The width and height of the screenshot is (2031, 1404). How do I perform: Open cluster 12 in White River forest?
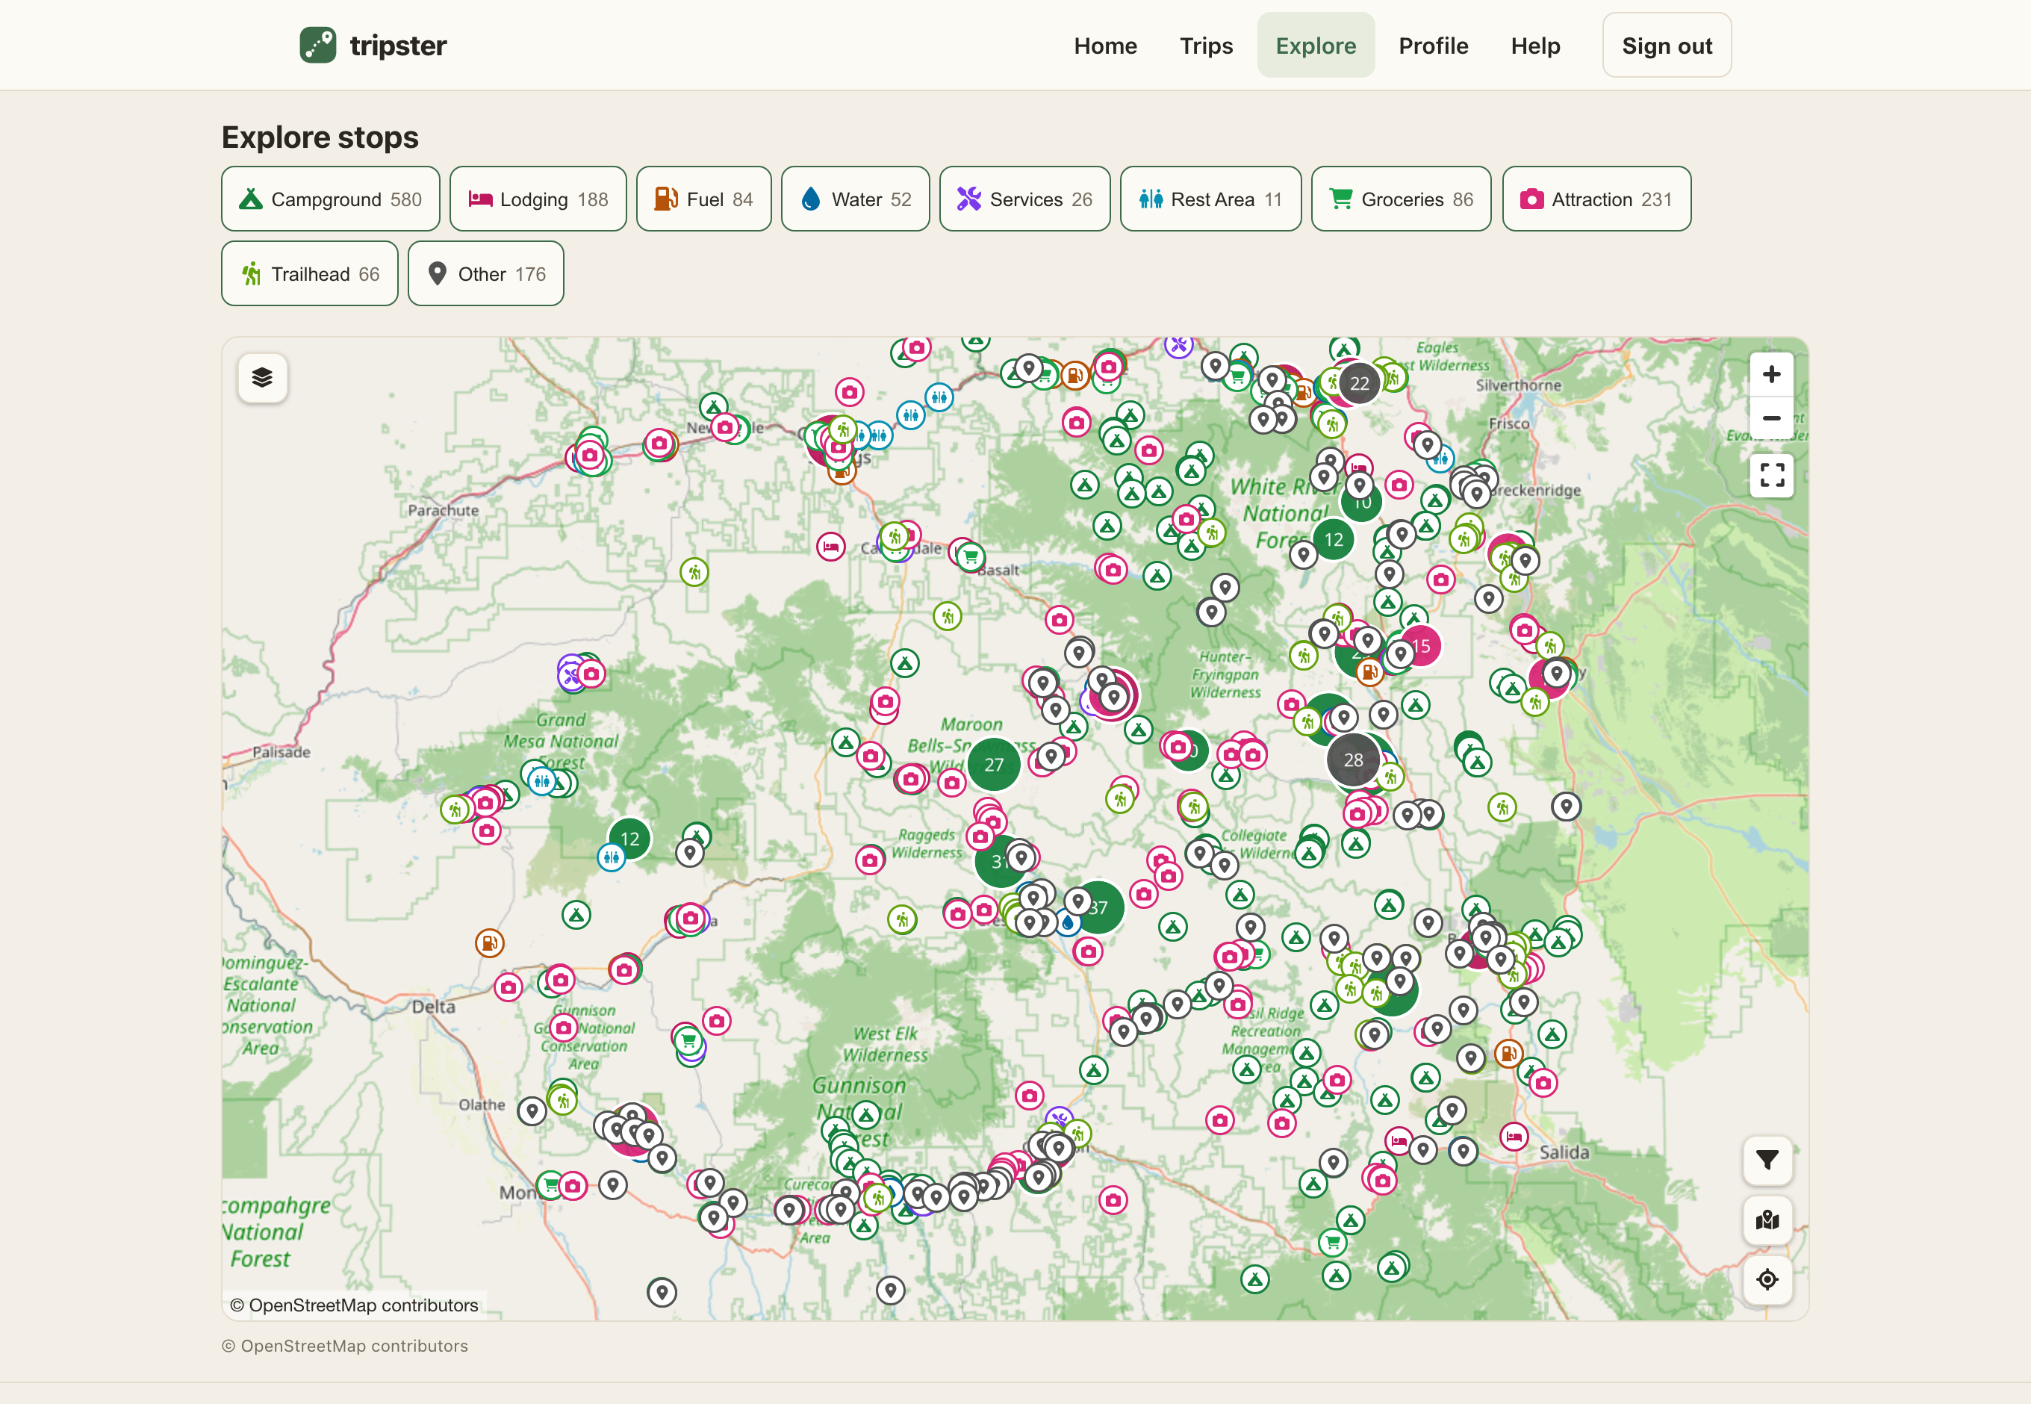click(1334, 540)
